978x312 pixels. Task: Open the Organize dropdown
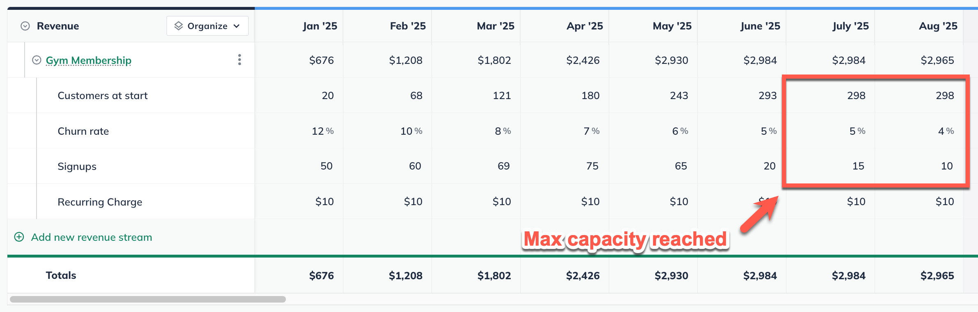pos(207,25)
